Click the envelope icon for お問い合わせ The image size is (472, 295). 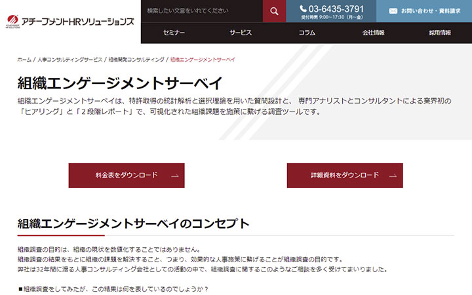[x=393, y=11]
